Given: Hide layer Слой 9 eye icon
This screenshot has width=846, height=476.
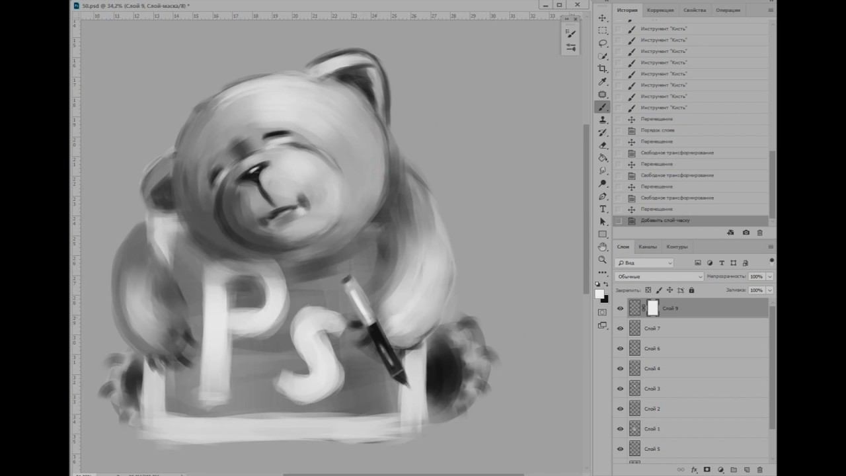Looking at the screenshot, I should click(x=620, y=308).
